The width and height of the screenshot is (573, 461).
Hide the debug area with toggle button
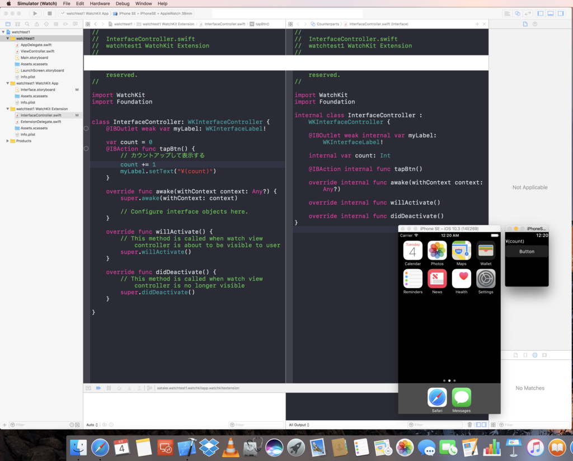pyautogui.click(x=88, y=388)
